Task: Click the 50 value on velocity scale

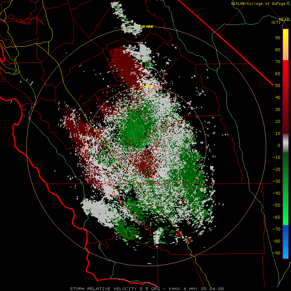Action: (x=278, y=86)
